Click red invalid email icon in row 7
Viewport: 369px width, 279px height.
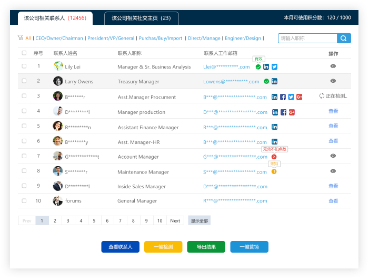(x=274, y=157)
